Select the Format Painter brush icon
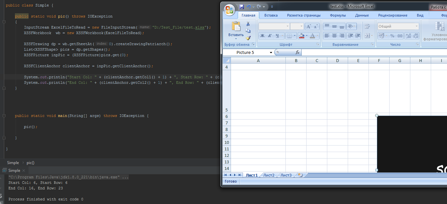The height and width of the screenshot is (204, 447). click(x=248, y=38)
